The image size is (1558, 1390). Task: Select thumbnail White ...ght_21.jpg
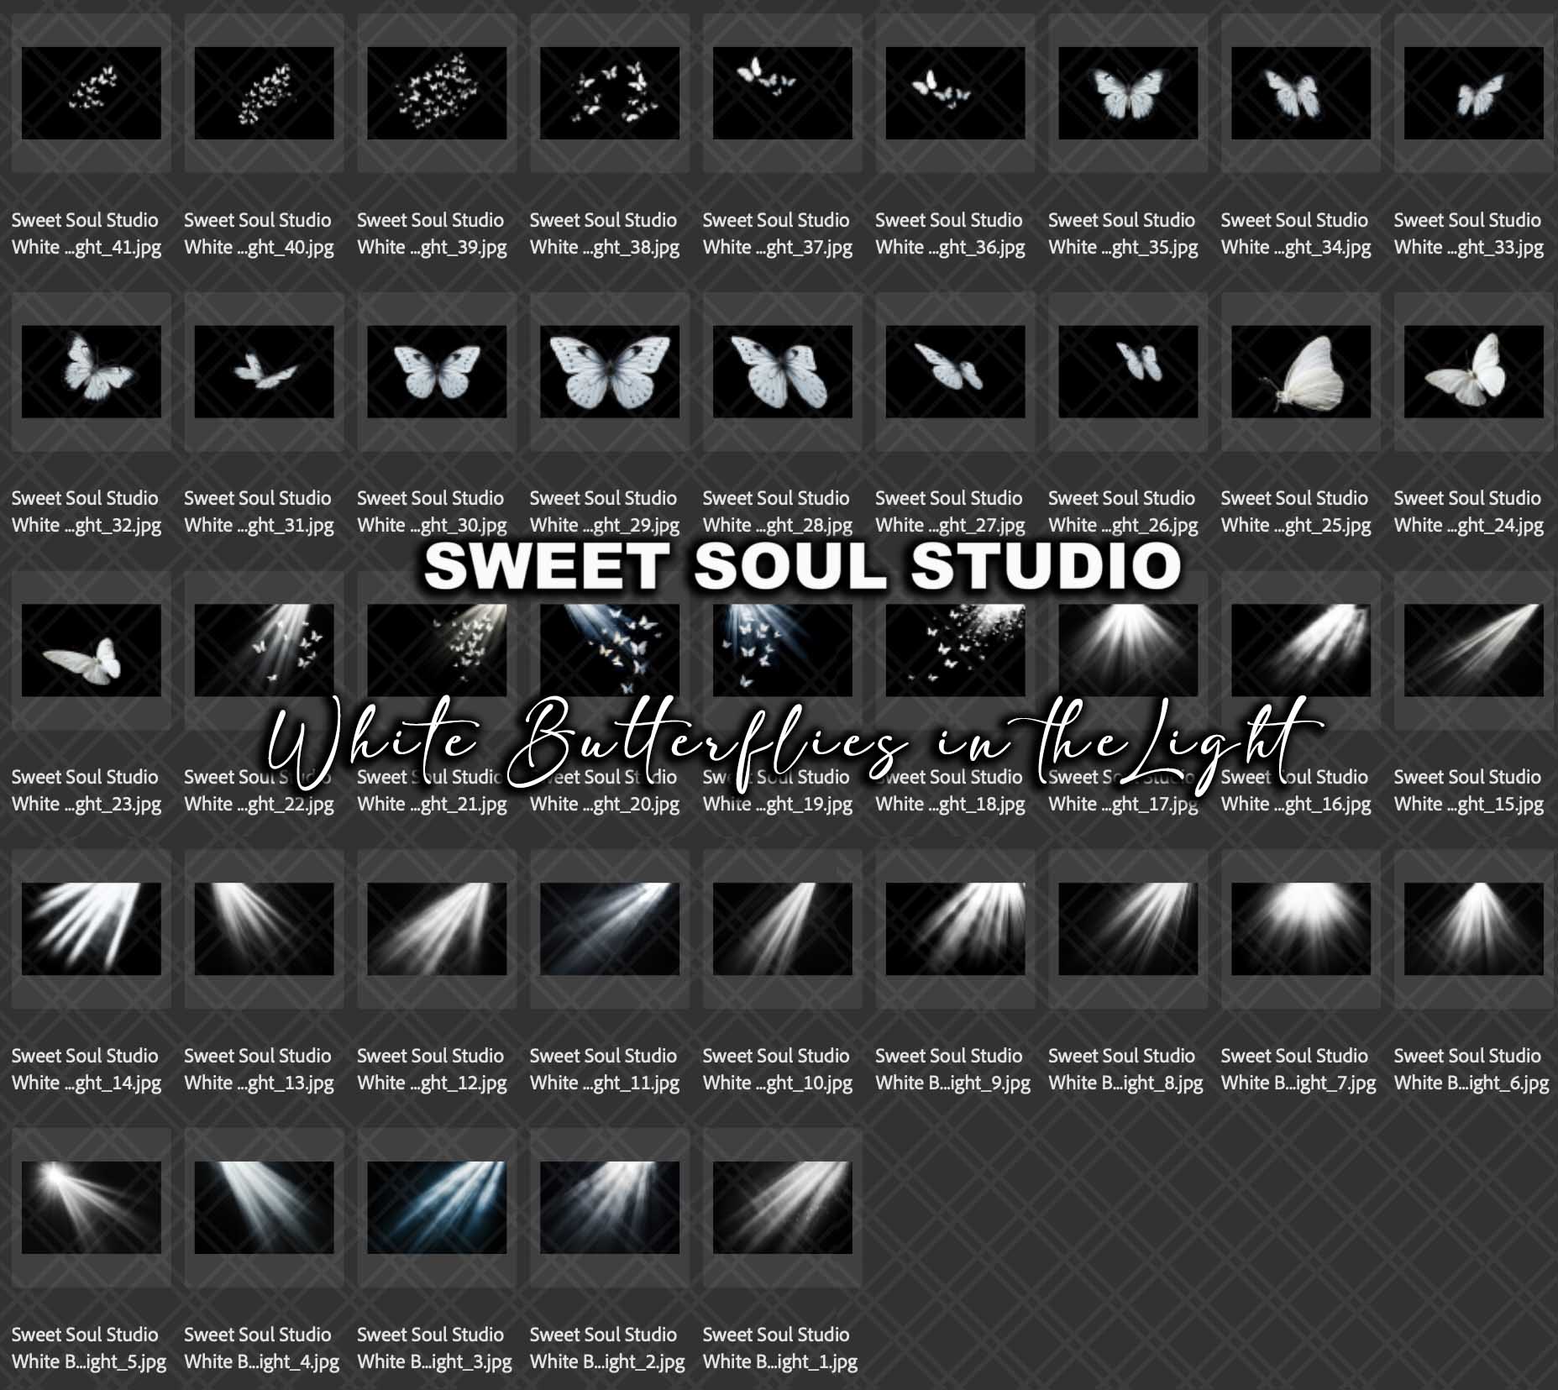tap(437, 650)
